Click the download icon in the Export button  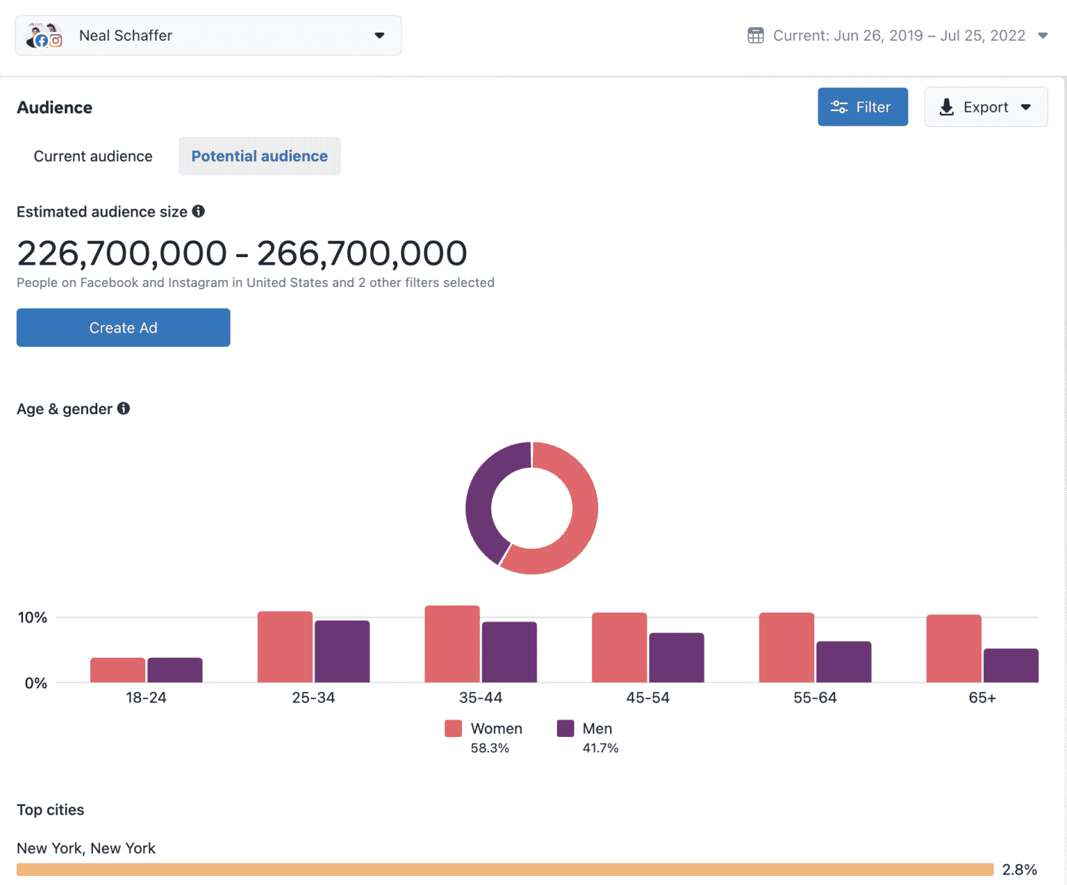[x=946, y=107]
